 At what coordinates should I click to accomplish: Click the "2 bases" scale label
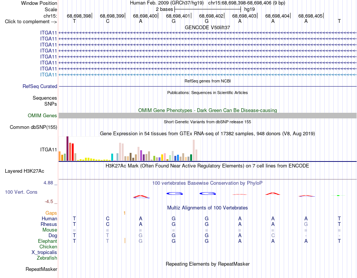[x=164, y=9]
